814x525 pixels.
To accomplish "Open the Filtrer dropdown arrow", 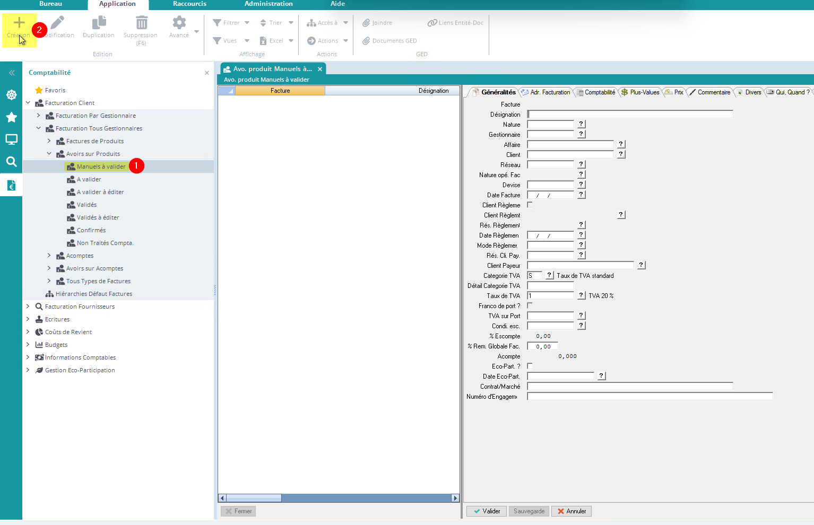I will pos(247,23).
